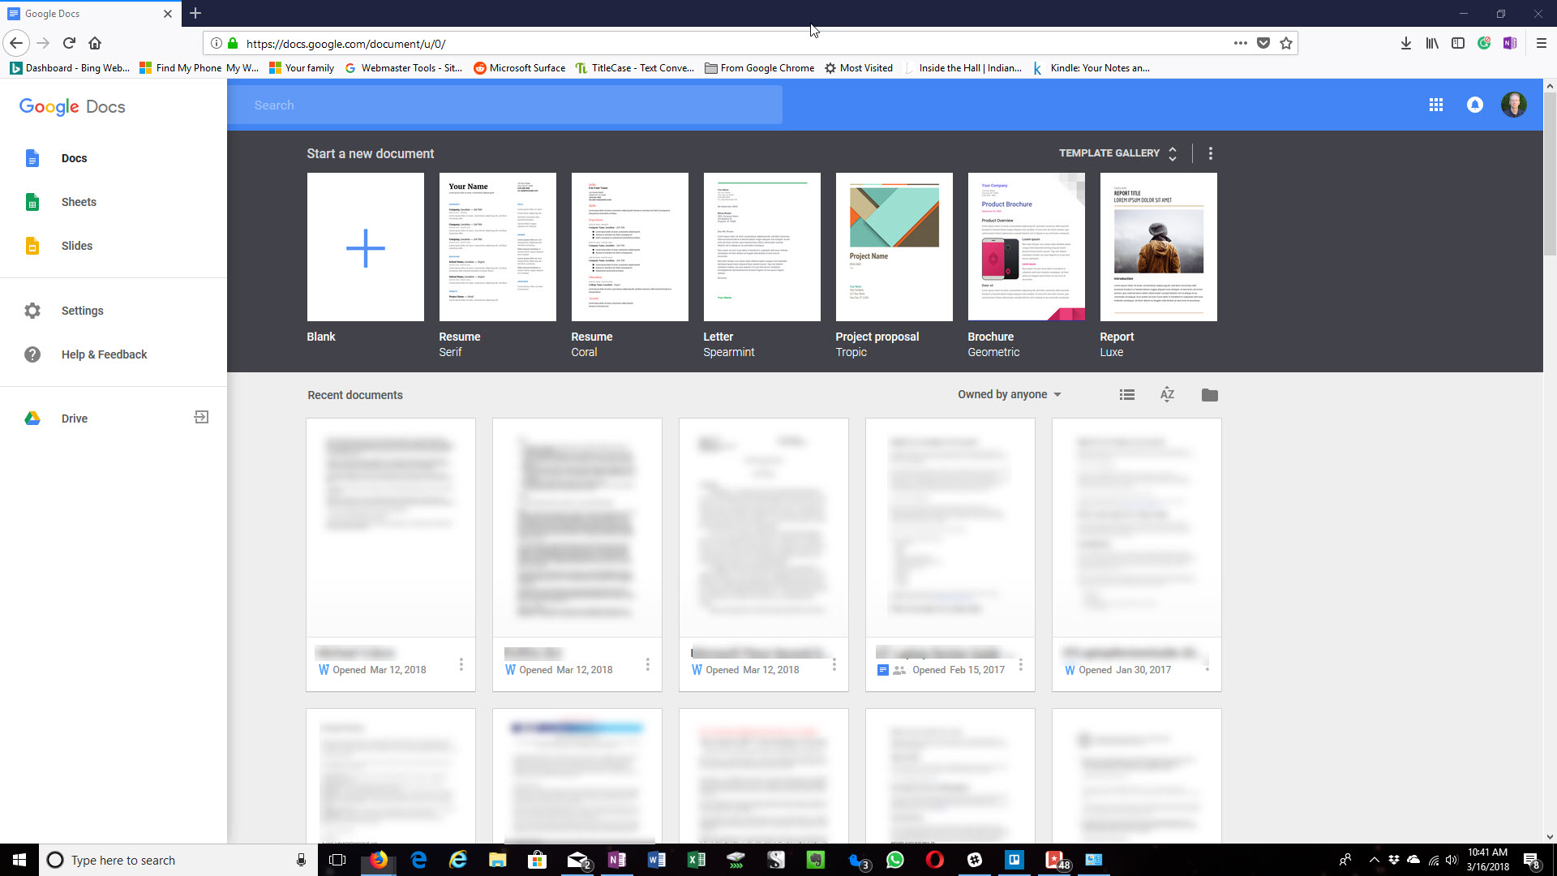The width and height of the screenshot is (1557, 876).
Task: Open Firefox page actions ellipsis
Action: 1241,43
